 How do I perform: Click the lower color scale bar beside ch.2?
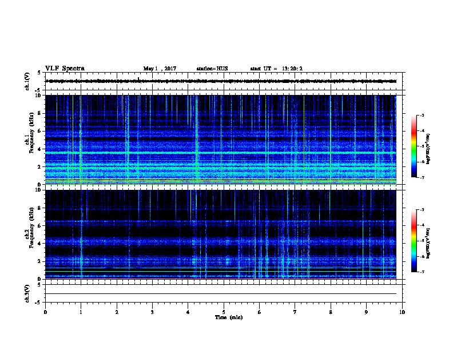[414, 241]
